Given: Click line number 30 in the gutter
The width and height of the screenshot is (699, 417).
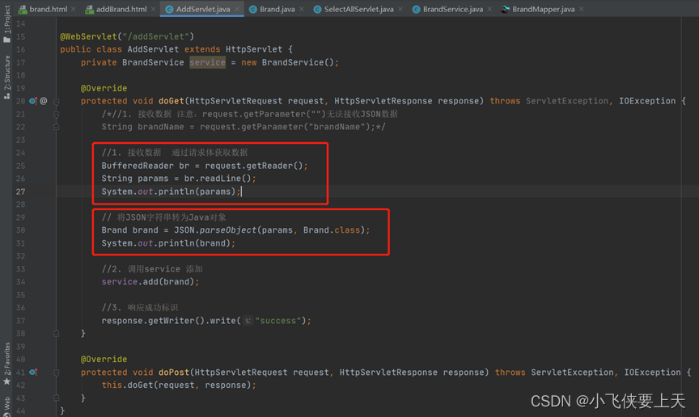Looking at the screenshot, I should [20, 230].
